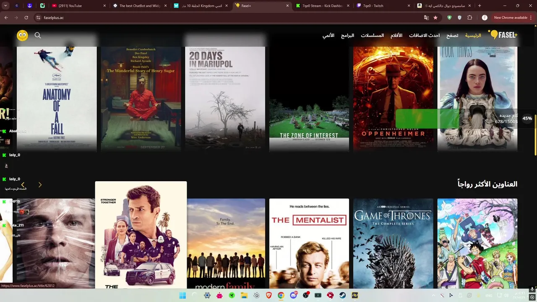Click the Fasel+ logo
This screenshot has height=302, width=537.
point(503,35)
